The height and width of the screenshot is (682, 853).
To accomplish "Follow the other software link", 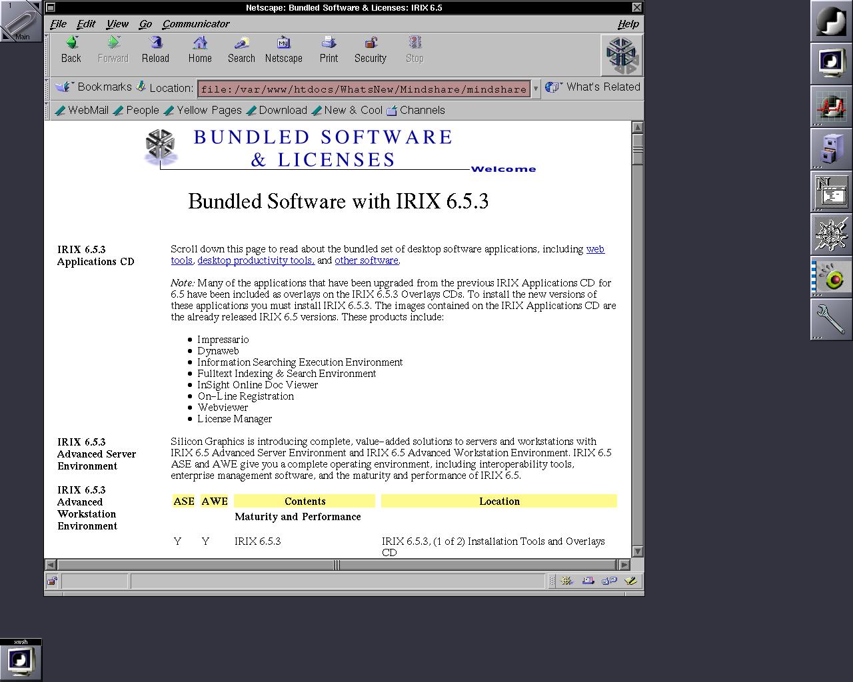I will click(367, 260).
